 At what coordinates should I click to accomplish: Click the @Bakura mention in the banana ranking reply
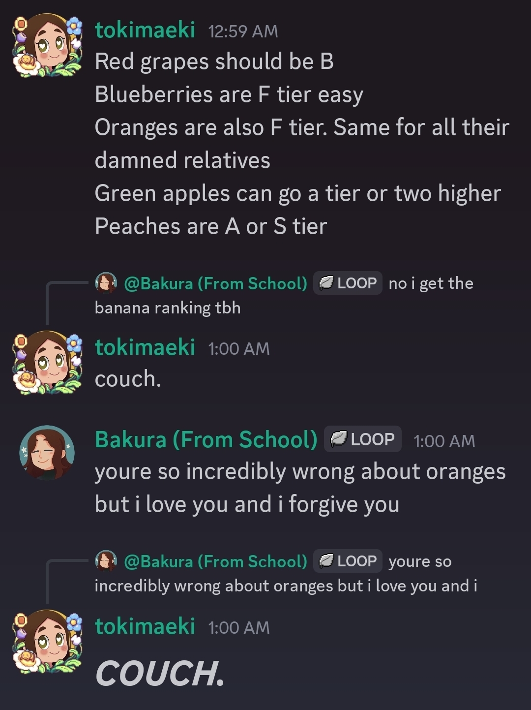coord(215,283)
